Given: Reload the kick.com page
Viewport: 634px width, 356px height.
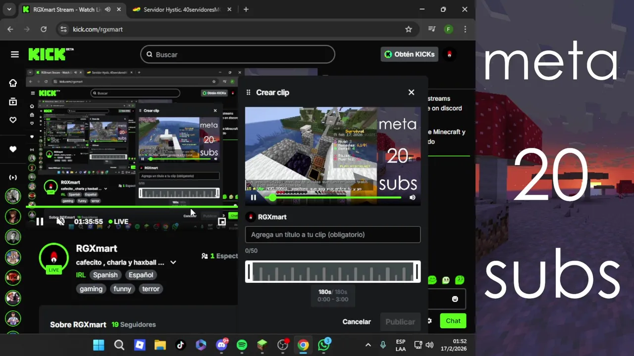Looking at the screenshot, I should tap(44, 29).
